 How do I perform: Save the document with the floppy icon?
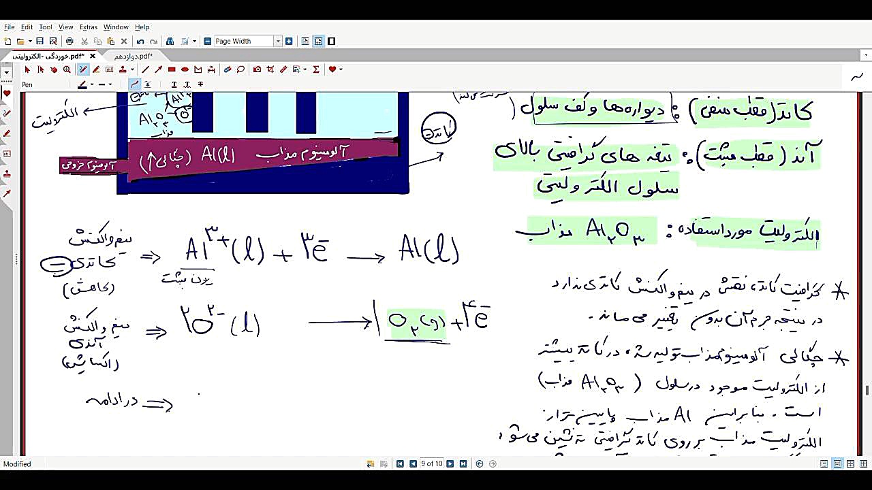pyautogui.click(x=40, y=42)
